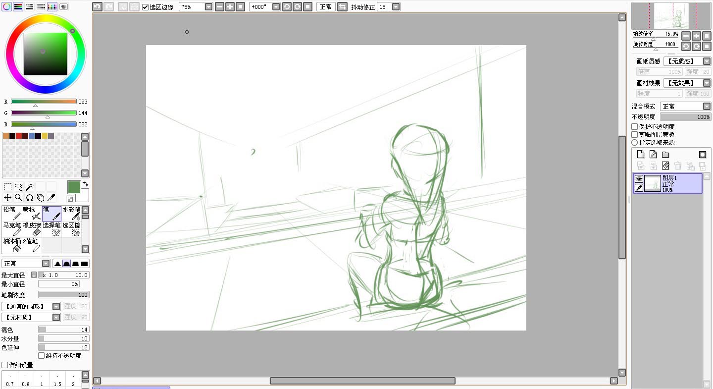The height and width of the screenshot is (389, 713).
Task: Select the 油漆桶 paint bucket tool
Action: (x=12, y=245)
